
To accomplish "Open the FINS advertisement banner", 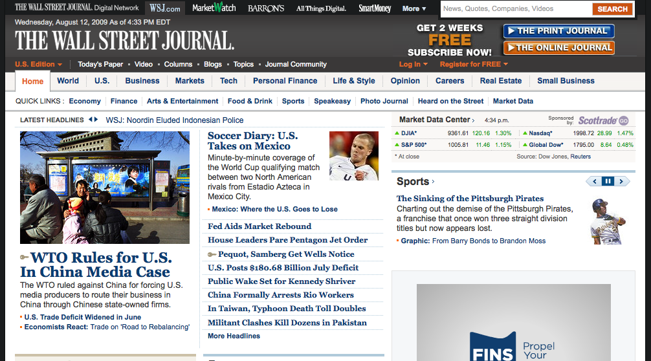I will click(514, 322).
